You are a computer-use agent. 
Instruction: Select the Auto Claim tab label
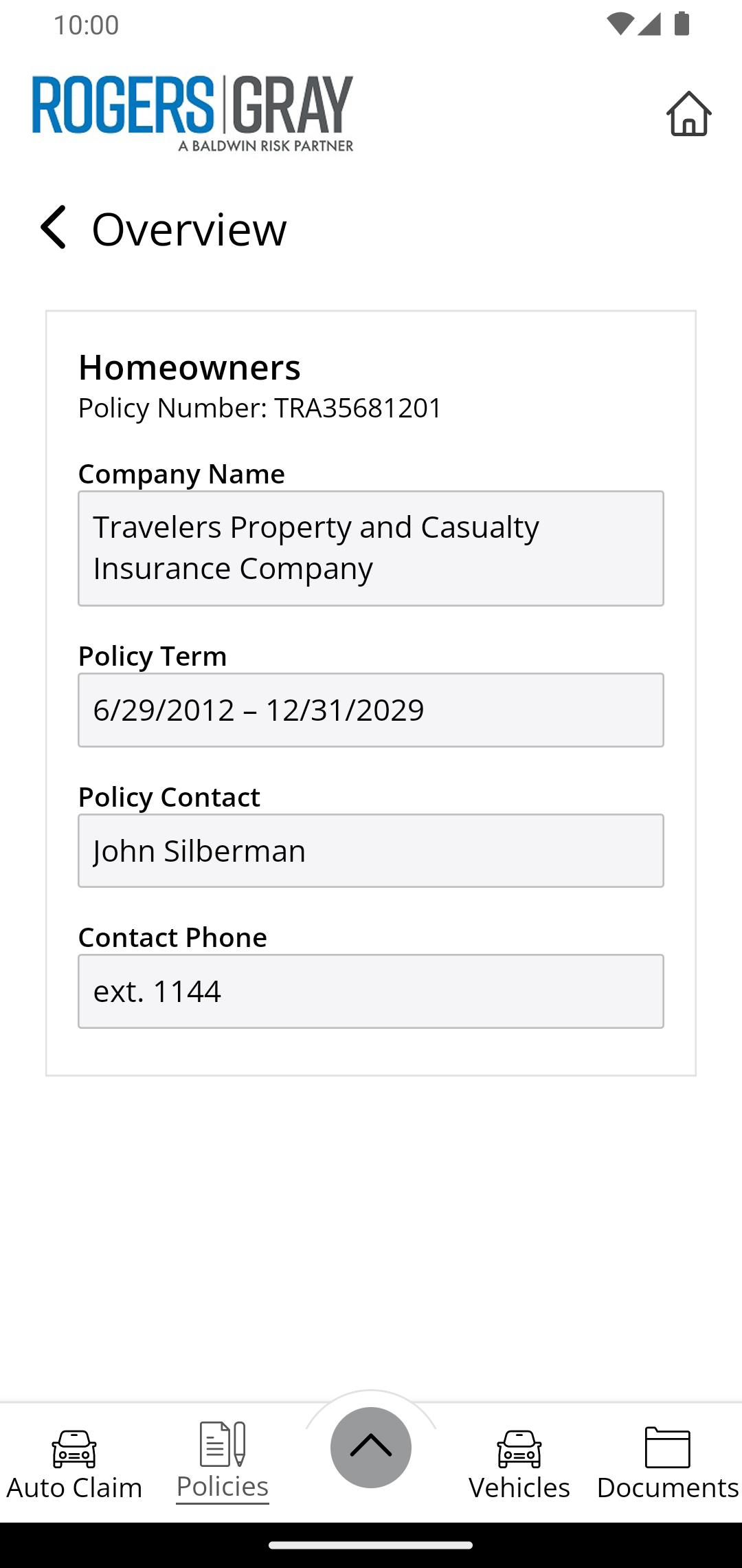[x=74, y=1488]
